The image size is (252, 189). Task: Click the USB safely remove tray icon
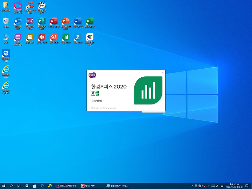click(196, 186)
